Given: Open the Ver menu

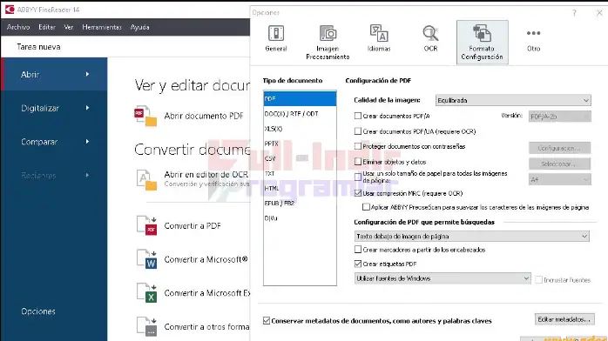Looking at the screenshot, I should click(x=68, y=27).
